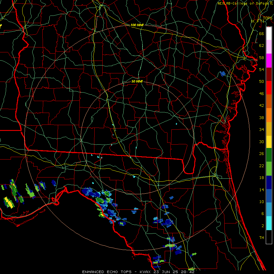Click the "NEXLAB-College of DuPage" header text

244,3
